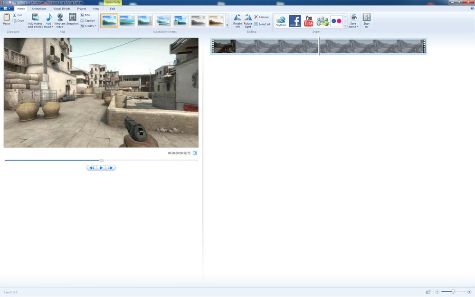Open the Save movie dropdown
The image size is (475, 297).
click(x=353, y=20)
